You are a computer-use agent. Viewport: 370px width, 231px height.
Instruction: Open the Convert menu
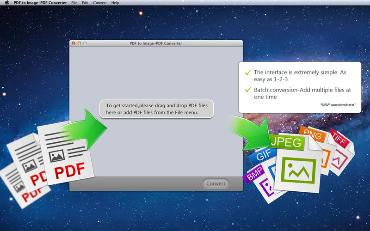click(x=100, y=3)
